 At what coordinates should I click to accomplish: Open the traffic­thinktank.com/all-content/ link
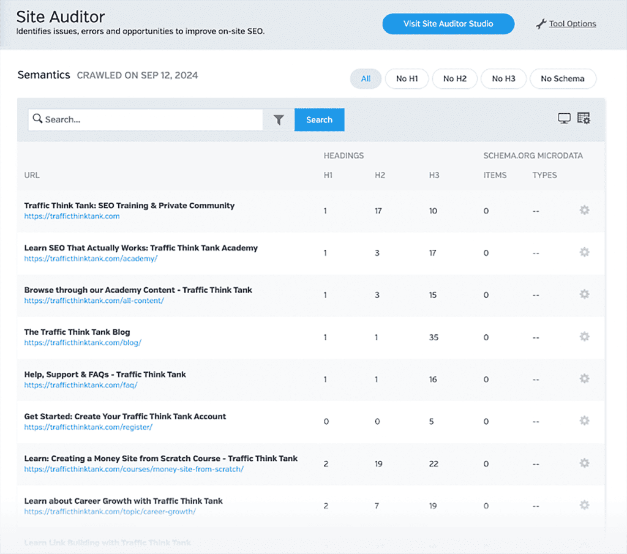[94, 301]
